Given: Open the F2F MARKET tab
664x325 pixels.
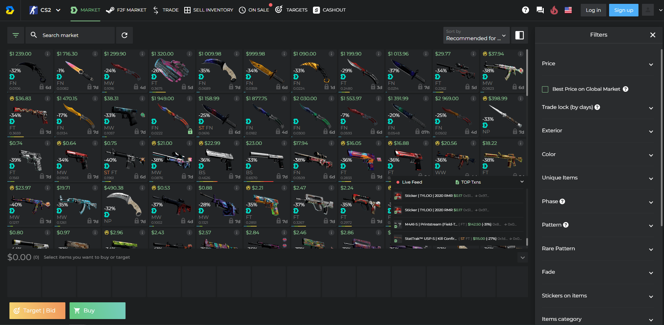Looking at the screenshot, I should pyautogui.click(x=126, y=10).
